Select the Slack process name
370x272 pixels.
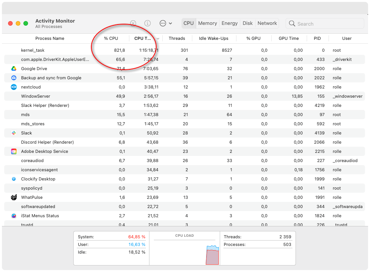pyautogui.click(x=26, y=133)
